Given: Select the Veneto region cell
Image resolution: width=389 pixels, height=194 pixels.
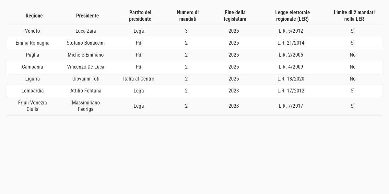Looking at the screenshot, I should [x=32, y=31].
